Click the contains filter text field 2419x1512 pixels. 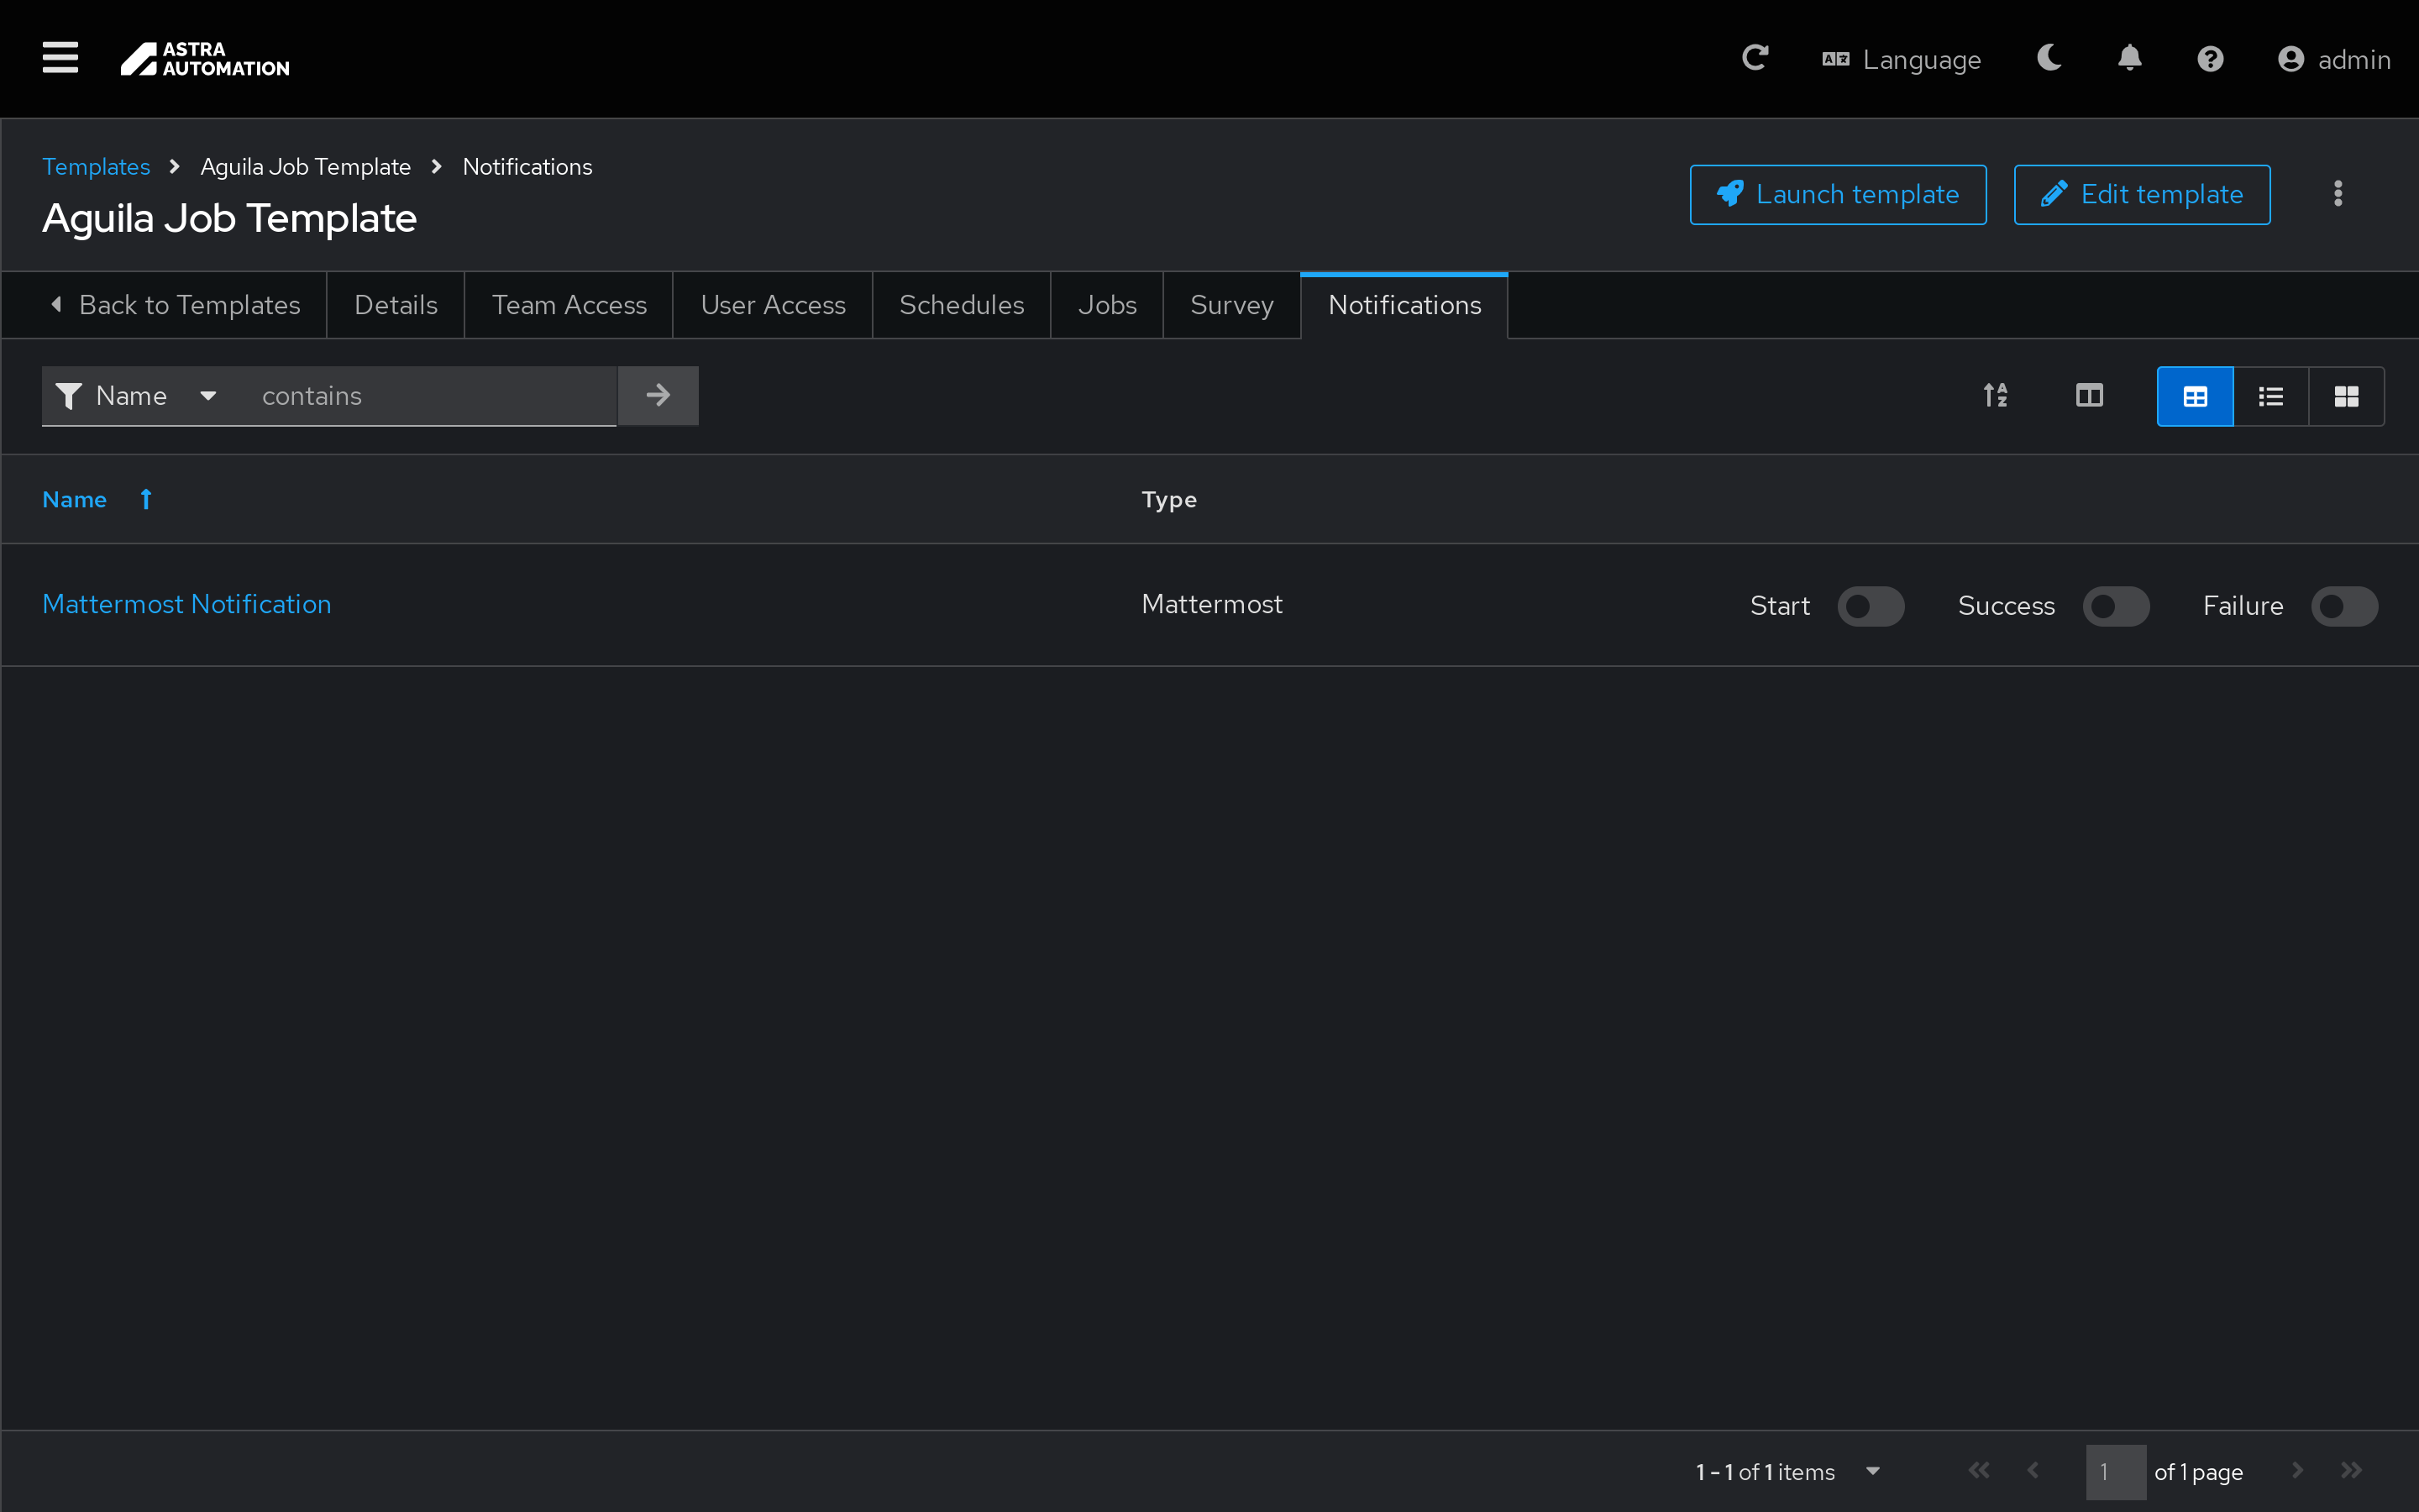(x=430, y=396)
